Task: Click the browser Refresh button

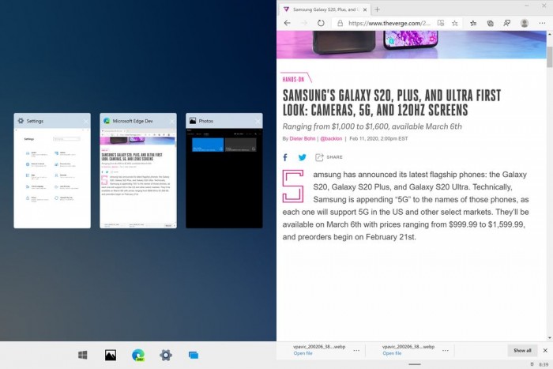Action: click(x=321, y=24)
